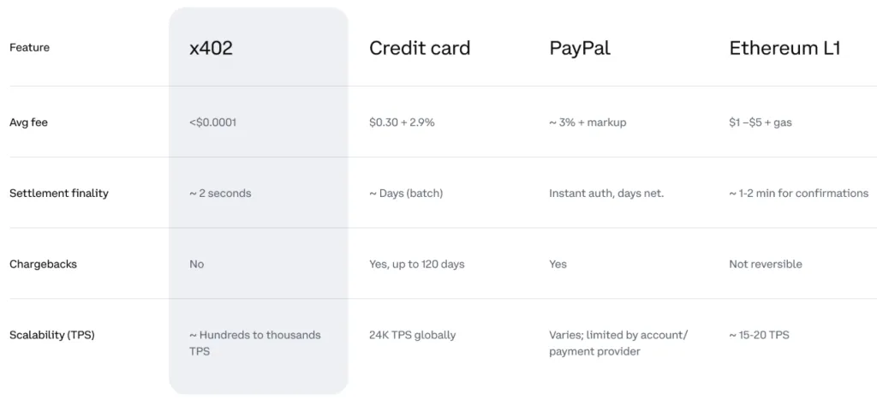The image size is (877, 400).
Task: Click the Instant auth, days net. cell
Action: coord(606,194)
